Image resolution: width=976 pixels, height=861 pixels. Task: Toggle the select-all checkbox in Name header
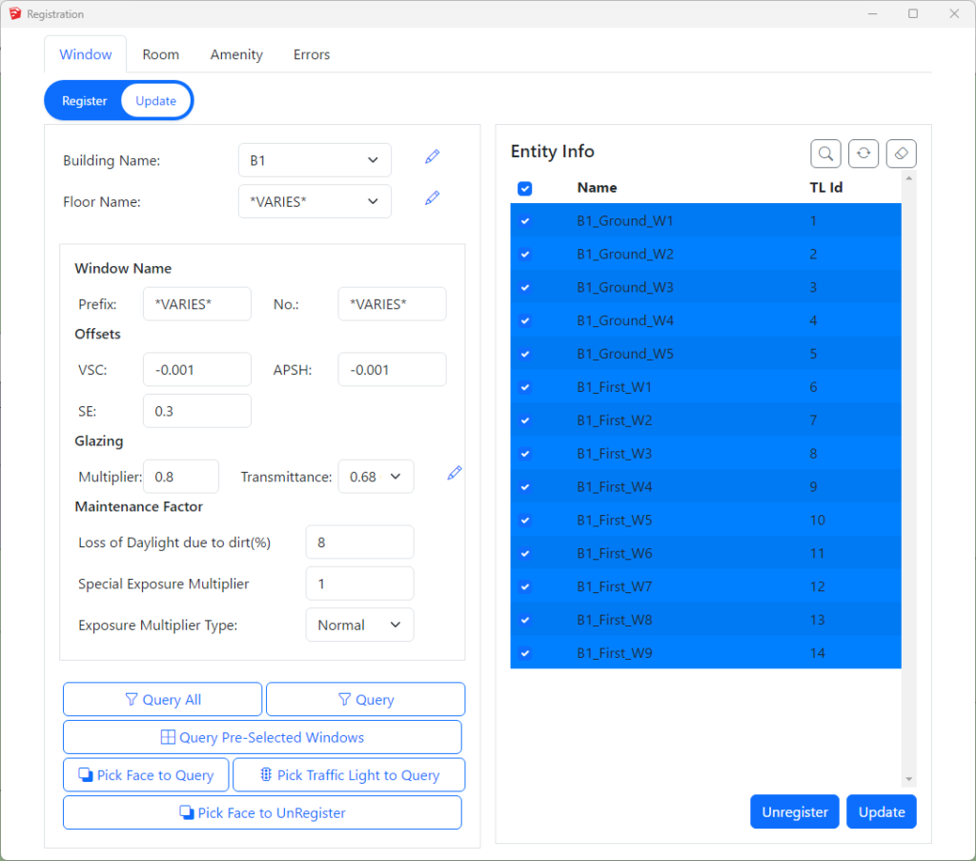click(524, 189)
